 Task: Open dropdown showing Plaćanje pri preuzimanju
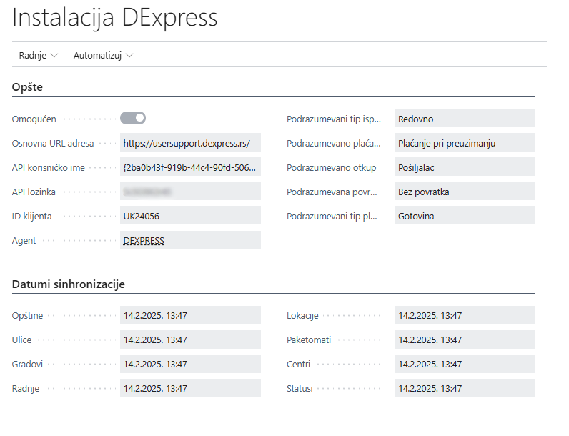coord(465,143)
